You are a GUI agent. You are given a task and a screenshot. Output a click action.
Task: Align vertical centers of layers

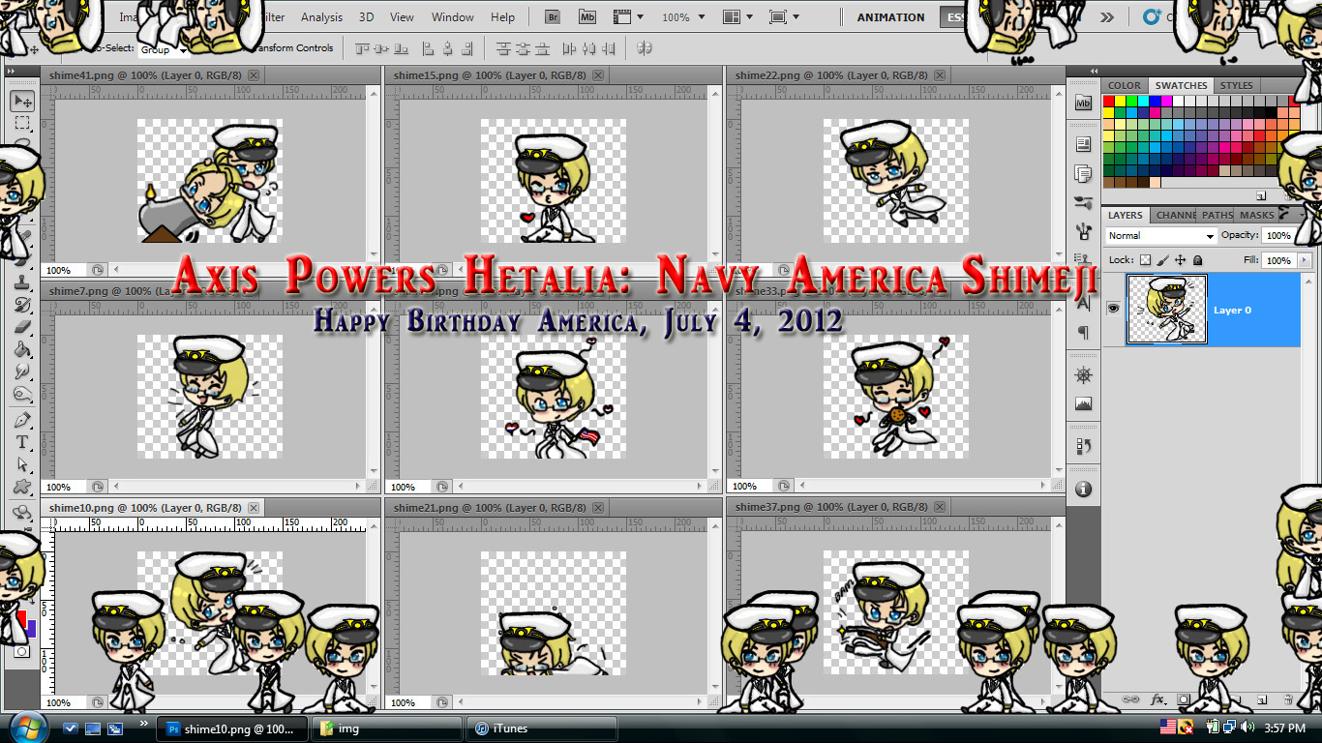click(383, 48)
